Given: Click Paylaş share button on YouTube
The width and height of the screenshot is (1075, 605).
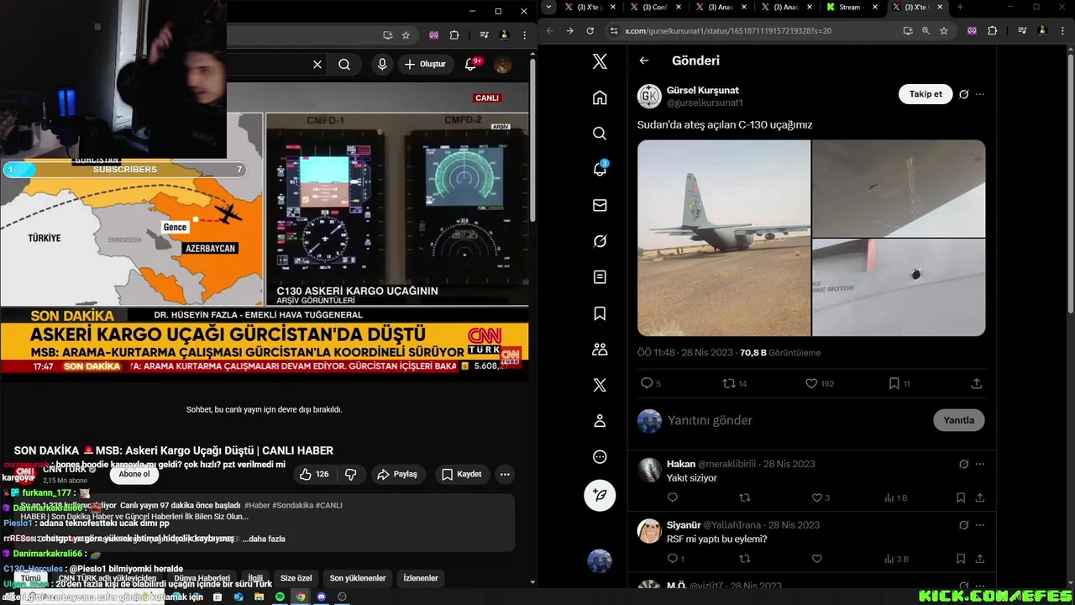Looking at the screenshot, I should (396, 474).
